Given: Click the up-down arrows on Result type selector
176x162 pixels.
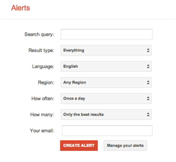Looking at the screenshot, I should 148,50.
